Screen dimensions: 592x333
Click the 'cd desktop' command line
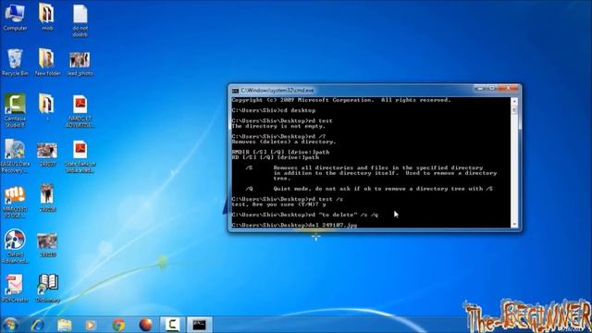pyautogui.click(x=274, y=111)
